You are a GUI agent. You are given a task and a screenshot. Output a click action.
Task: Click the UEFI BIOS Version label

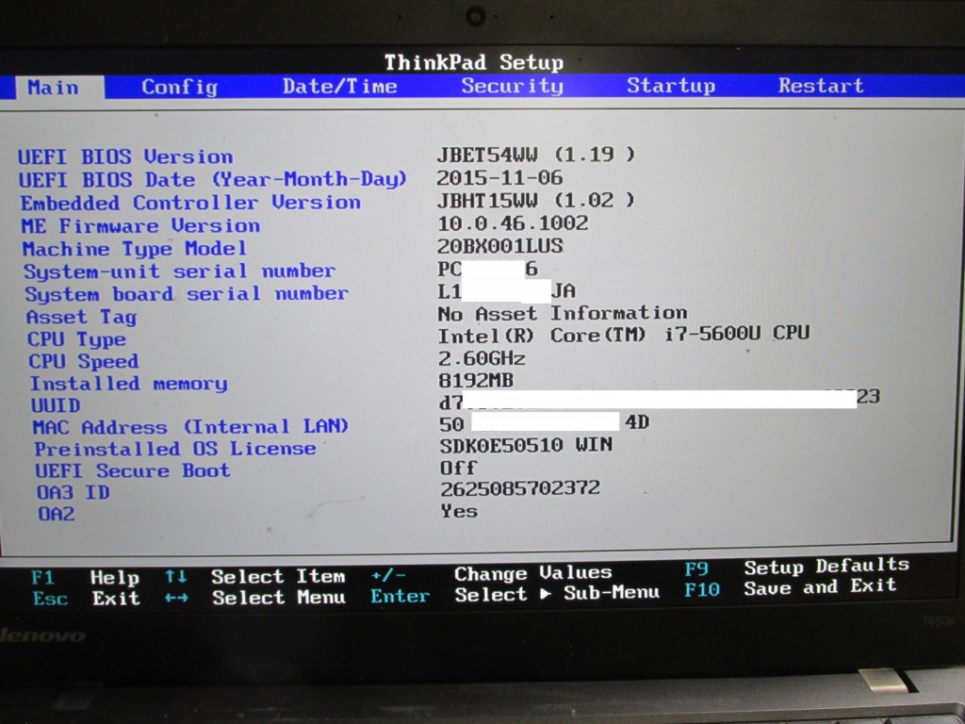[x=125, y=156]
